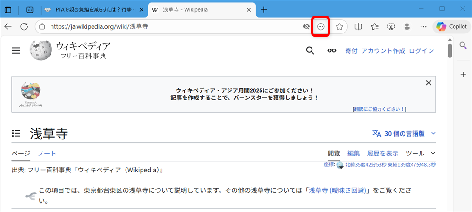Screen dimensions: 472x212
Task: Select the 浅草寺 - Wikipedia tab
Action: pyautogui.click(x=202, y=10)
